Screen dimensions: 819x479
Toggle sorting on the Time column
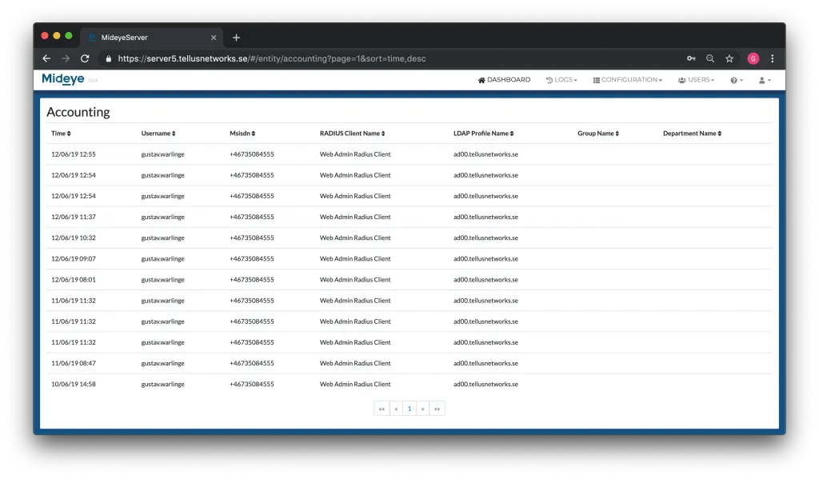tap(61, 133)
